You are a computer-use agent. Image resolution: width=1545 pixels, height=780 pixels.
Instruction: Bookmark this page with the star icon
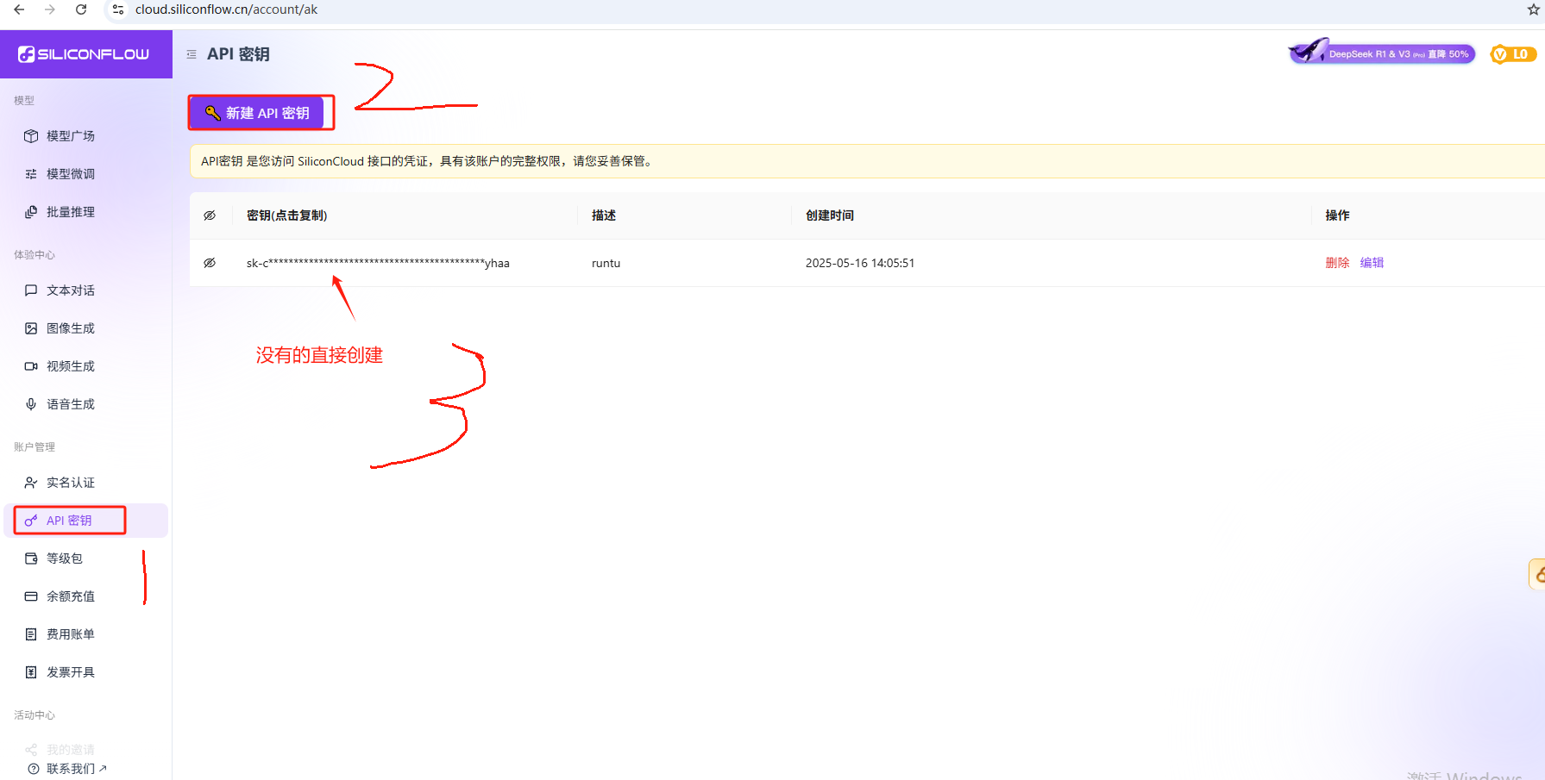click(1533, 9)
